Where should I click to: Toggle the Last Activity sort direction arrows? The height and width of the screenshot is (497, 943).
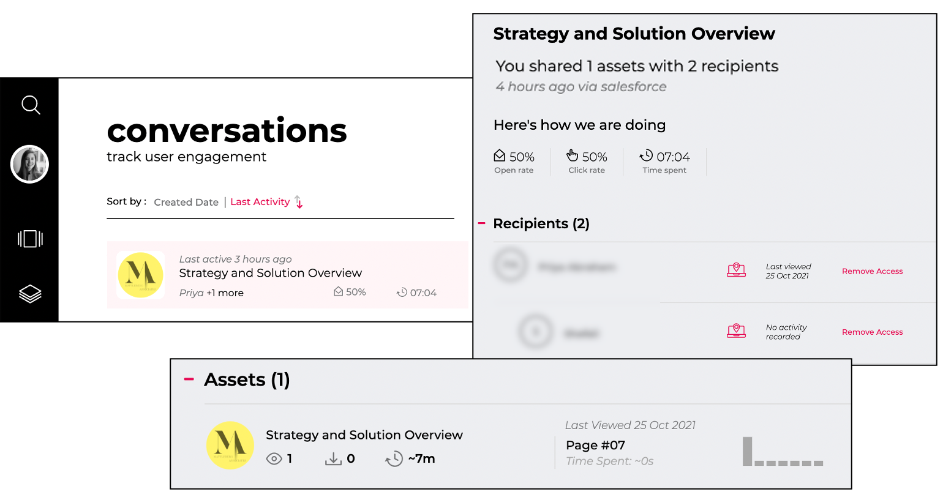298,202
